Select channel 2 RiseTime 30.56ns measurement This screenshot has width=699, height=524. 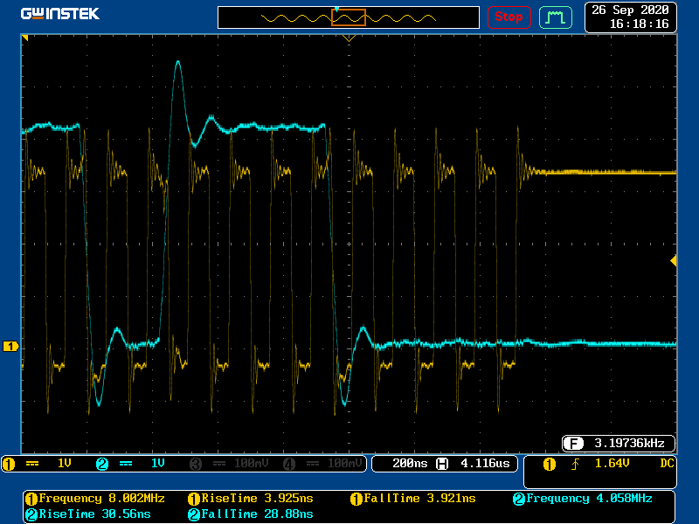point(87,514)
